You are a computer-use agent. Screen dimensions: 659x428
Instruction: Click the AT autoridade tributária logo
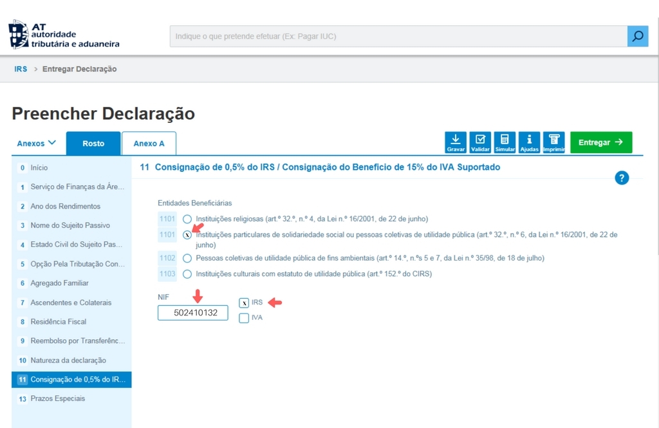pyautogui.click(x=64, y=35)
